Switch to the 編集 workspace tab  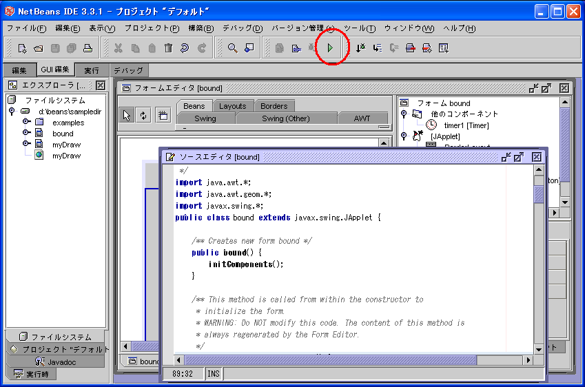[x=19, y=70]
